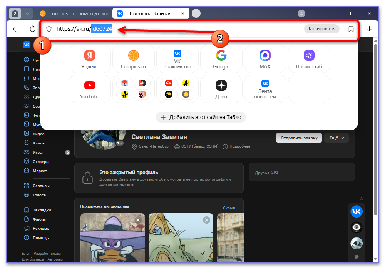The image size is (385, 269).
Task: Switch to the Lumpics.ru tab
Action: [x=74, y=13]
